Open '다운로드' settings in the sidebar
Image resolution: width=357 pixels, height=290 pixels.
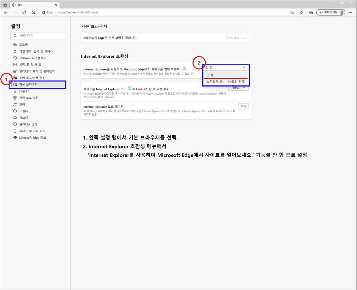25,91
